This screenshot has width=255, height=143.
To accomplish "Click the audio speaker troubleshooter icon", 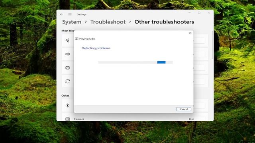I will 67,54.
